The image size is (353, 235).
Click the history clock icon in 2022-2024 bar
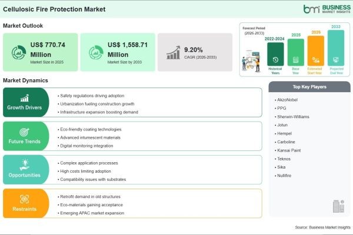[x=275, y=59]
